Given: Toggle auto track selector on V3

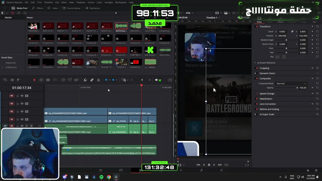Looking at the screenshot, I should (22, 104).
